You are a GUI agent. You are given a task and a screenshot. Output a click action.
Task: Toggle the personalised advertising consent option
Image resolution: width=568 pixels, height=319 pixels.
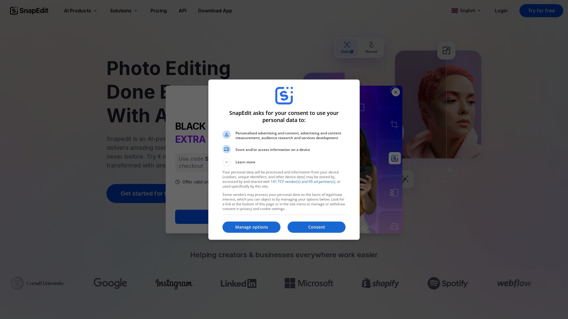[x=227, y=135]
